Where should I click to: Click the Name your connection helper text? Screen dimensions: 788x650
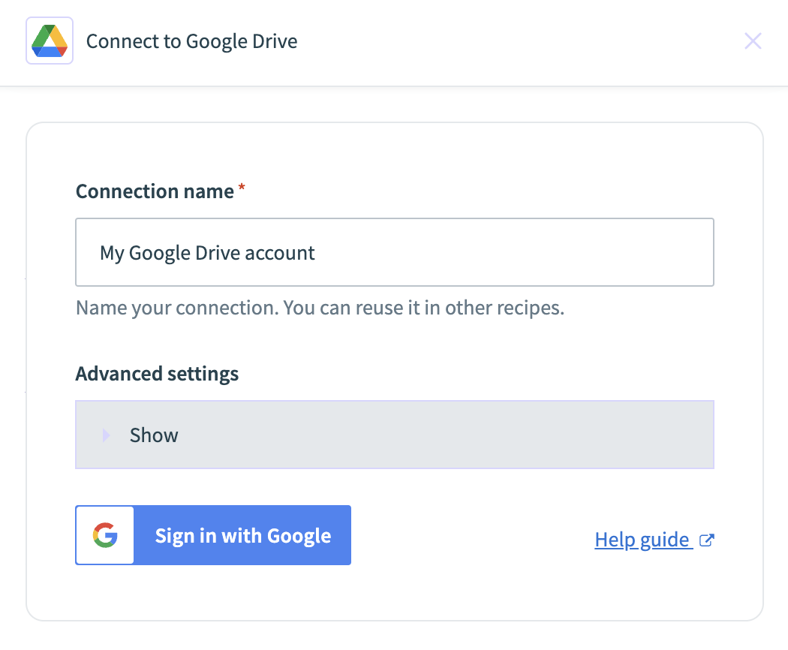pos(320,308)
